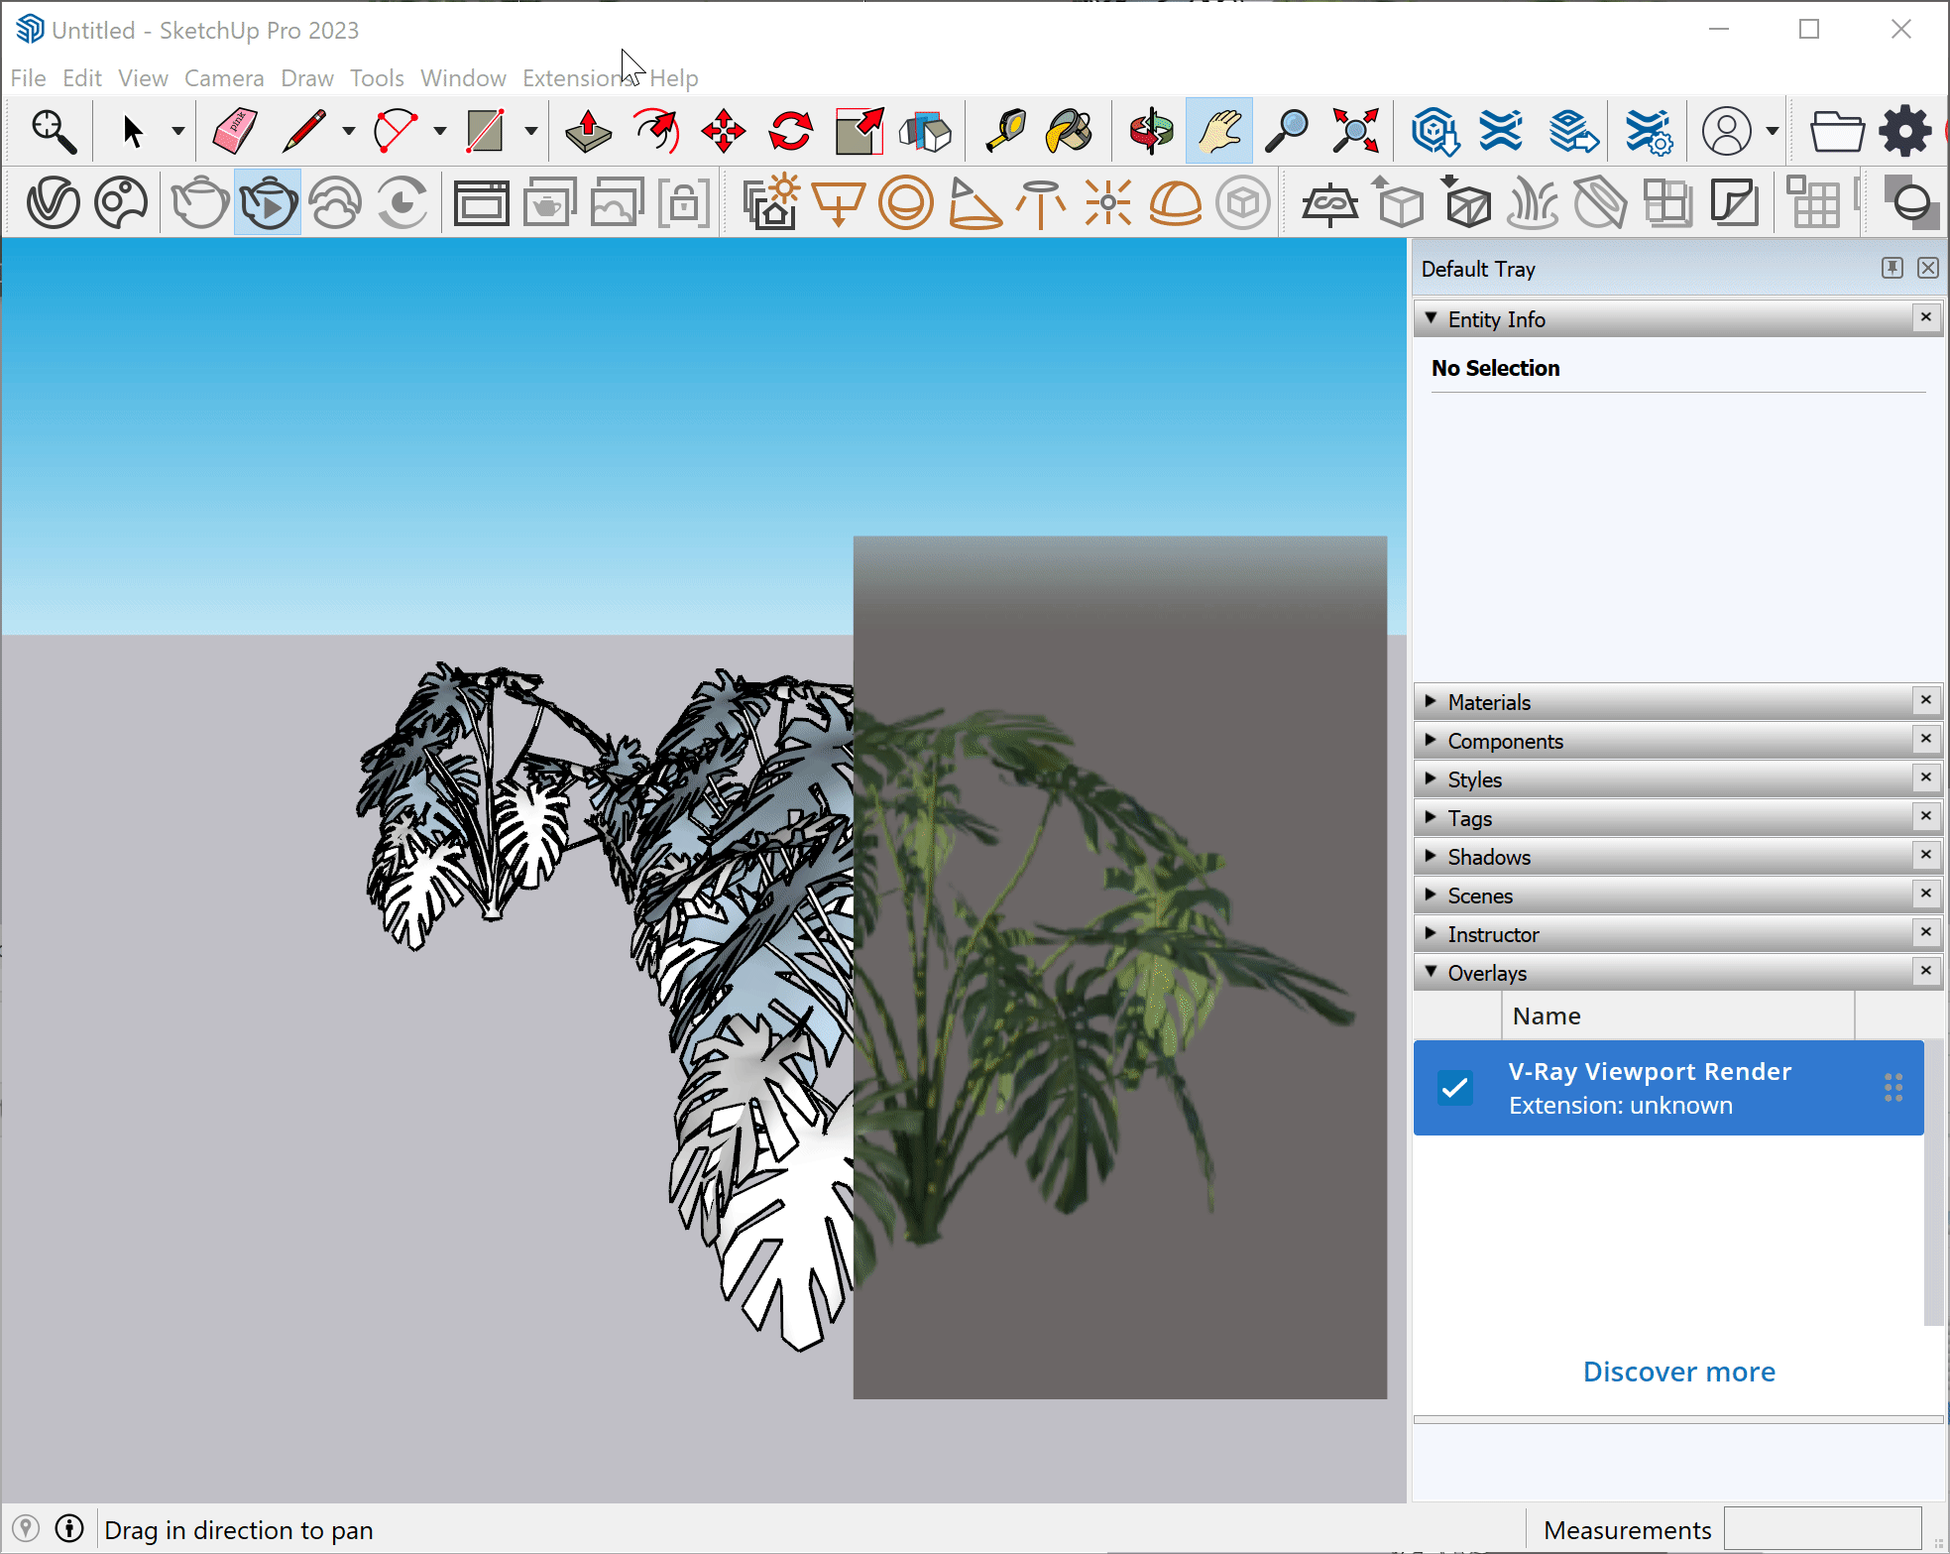This screenshot has height=1554, width=1950.
Task: Close the Instructor panel
Action: pos(1926,932)
